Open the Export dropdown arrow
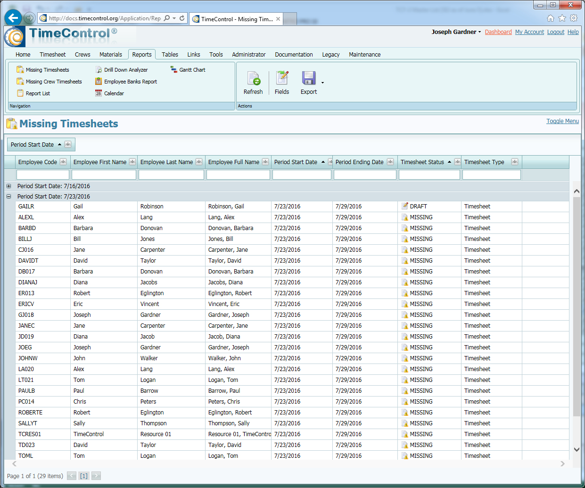This screenshot has height=488, width=585. coord(323,83)
